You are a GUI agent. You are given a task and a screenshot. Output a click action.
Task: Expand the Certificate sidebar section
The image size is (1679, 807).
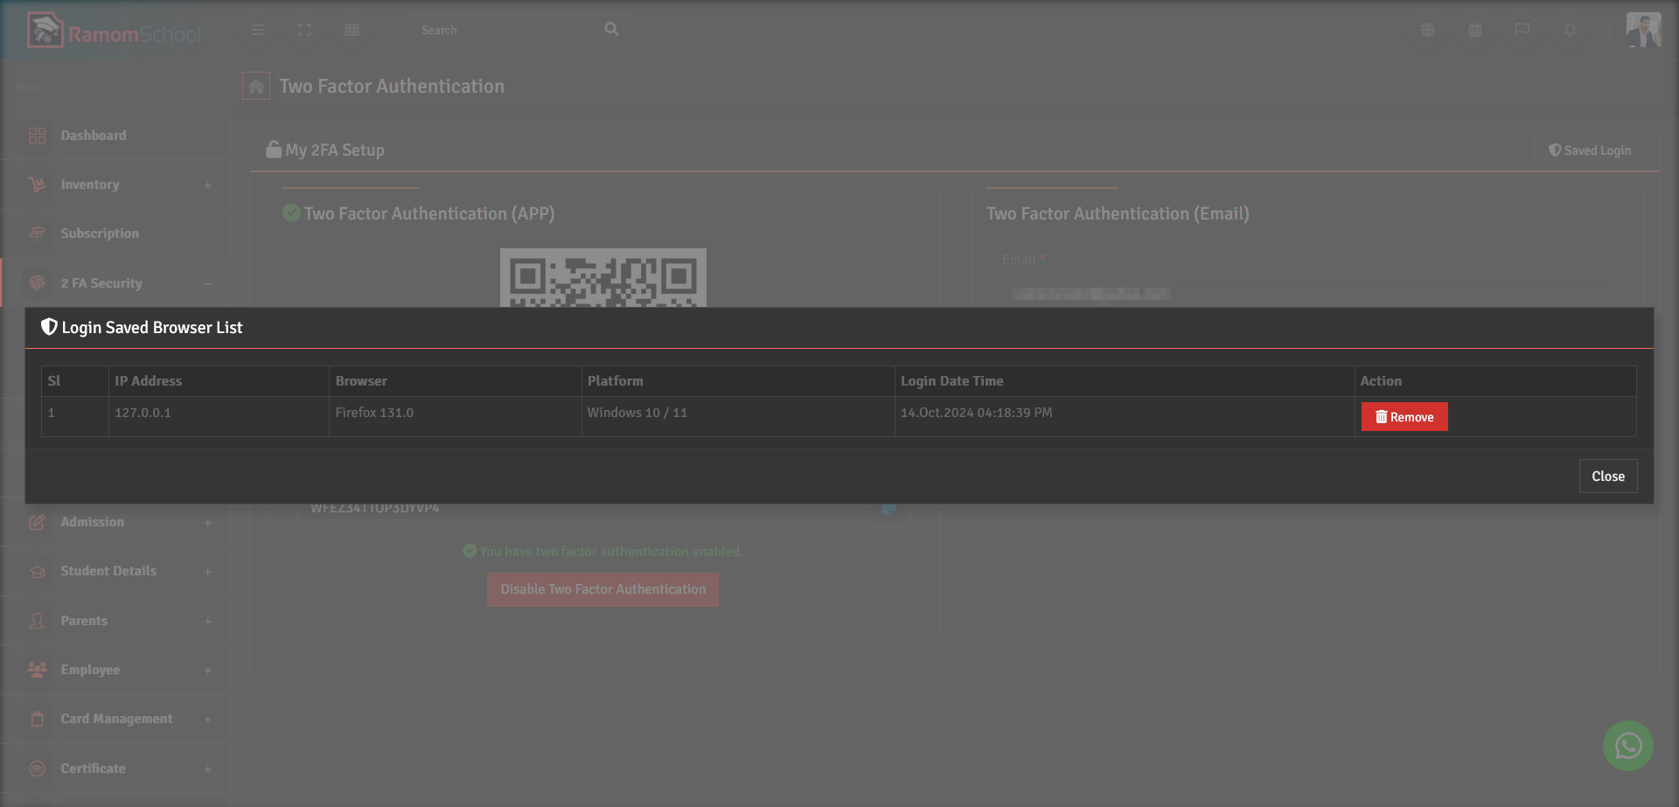point(207,769)
